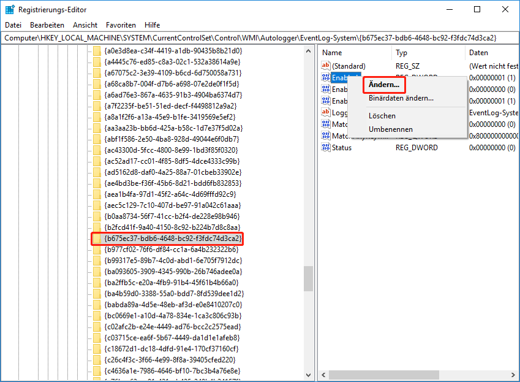
Task: Open the Favoriten menu
Action: click(121, 25)
